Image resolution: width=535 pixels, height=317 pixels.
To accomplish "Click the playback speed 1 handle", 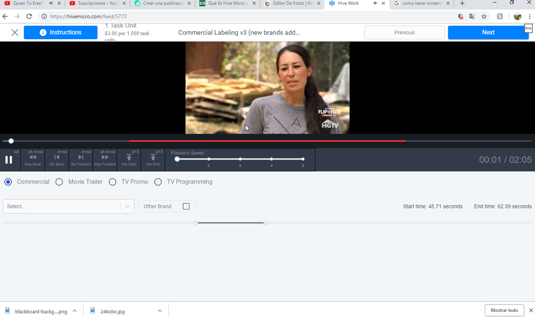I will [177, 159].
